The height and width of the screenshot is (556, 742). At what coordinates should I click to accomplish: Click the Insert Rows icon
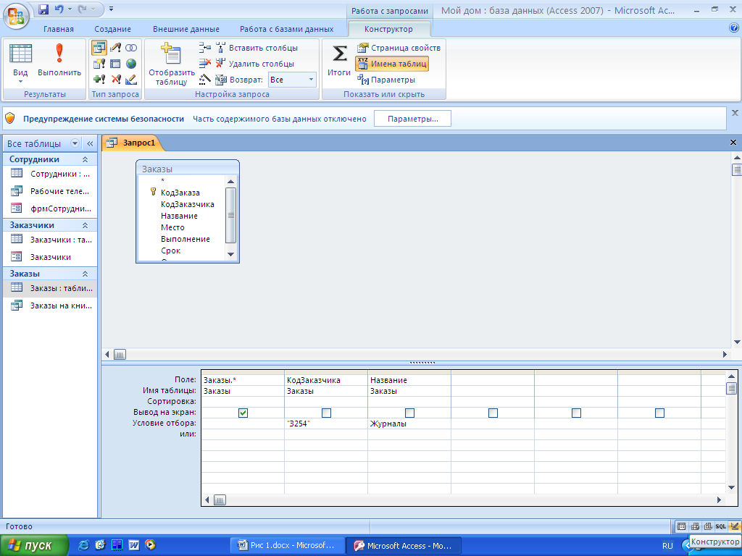tap(205, 47)
